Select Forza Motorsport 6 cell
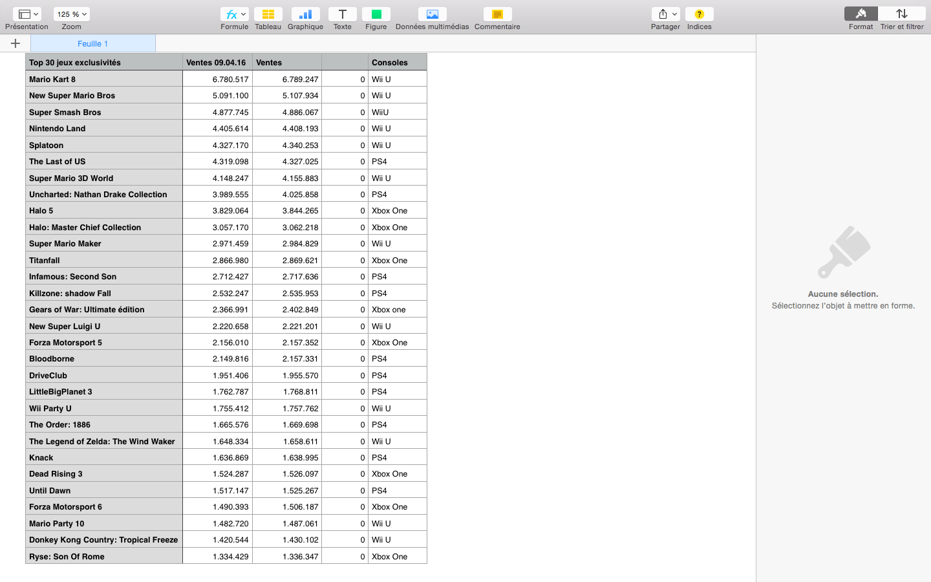Image resolution: width=931 pixels, height=582 pixels. click(x=104, y=506)
